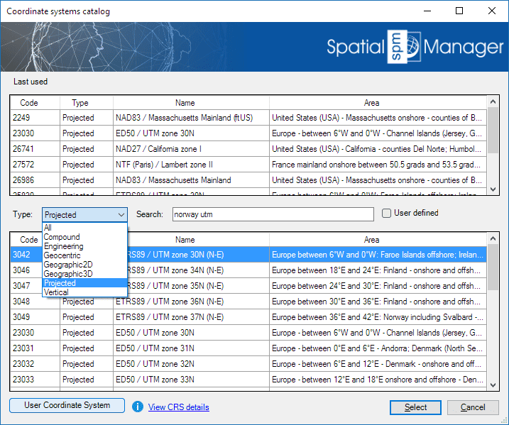The height and width of the screenshot is (425, 509).
Task: Select Geographic3D type option
Action: point(67,274)
